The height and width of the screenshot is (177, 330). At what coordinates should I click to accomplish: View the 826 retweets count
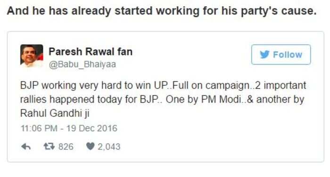pyautogui.click(x=66, y=147)
